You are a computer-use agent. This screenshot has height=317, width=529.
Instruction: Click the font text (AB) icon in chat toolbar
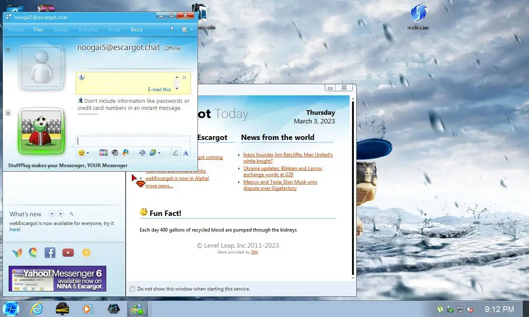pyautogui.click(x=142, y=153)
